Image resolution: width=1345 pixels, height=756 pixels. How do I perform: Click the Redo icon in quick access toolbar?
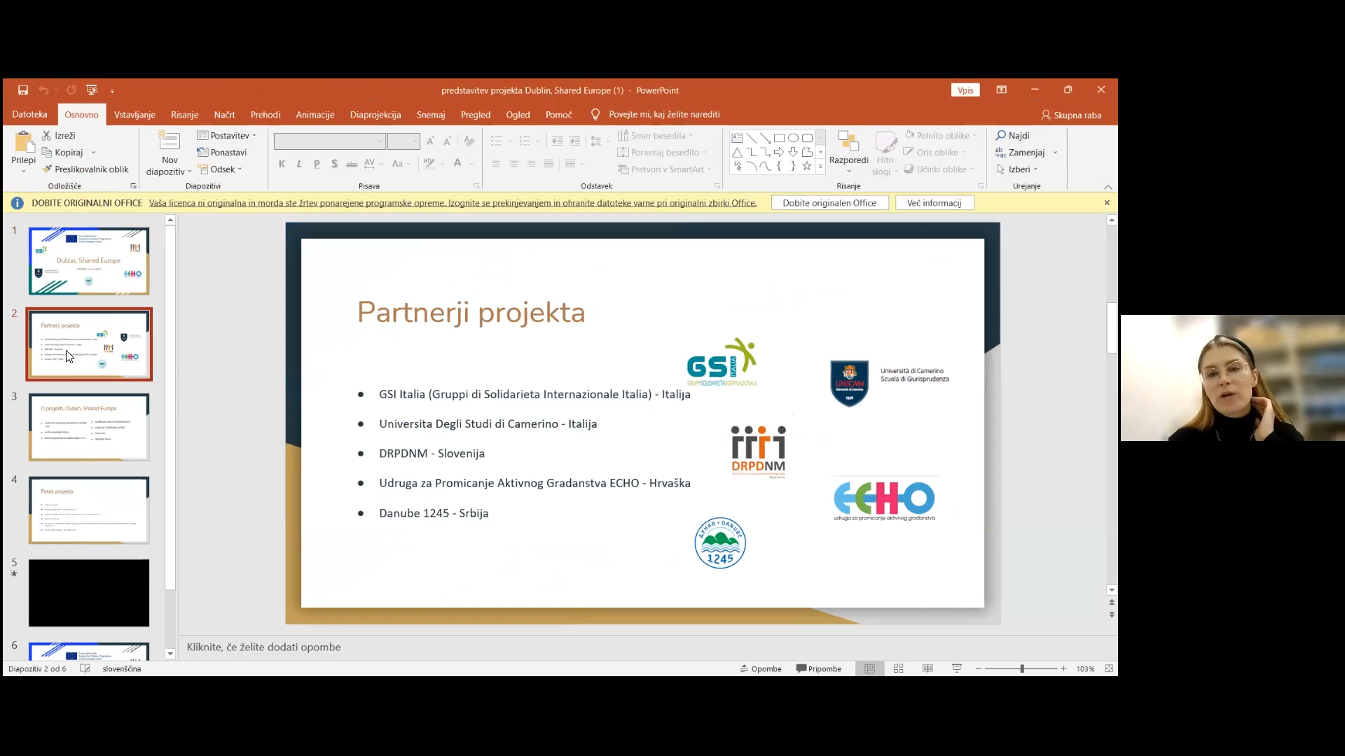pos(71,90)
